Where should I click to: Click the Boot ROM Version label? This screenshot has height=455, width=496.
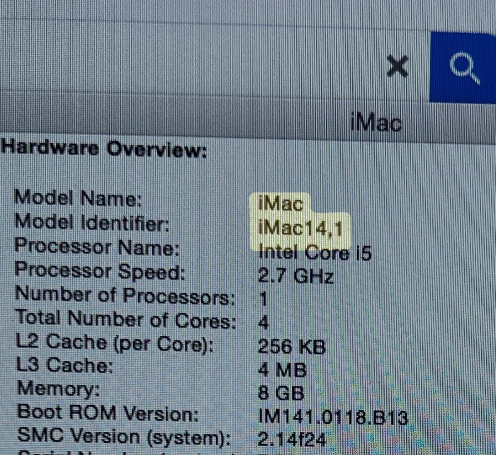coord(108,413)
